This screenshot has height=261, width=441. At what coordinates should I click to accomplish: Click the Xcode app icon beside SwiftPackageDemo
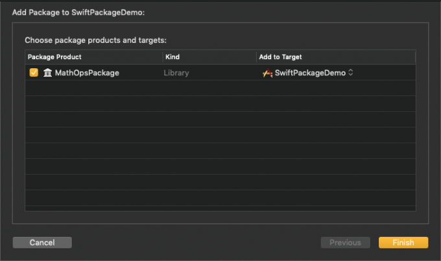point(267,73)
